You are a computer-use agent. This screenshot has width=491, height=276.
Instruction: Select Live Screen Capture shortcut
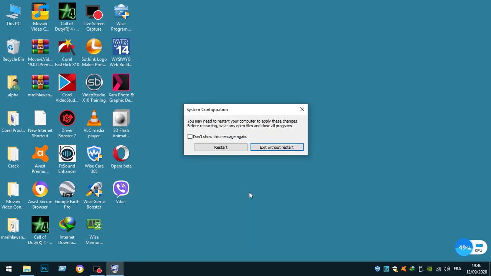click(94, 18)
